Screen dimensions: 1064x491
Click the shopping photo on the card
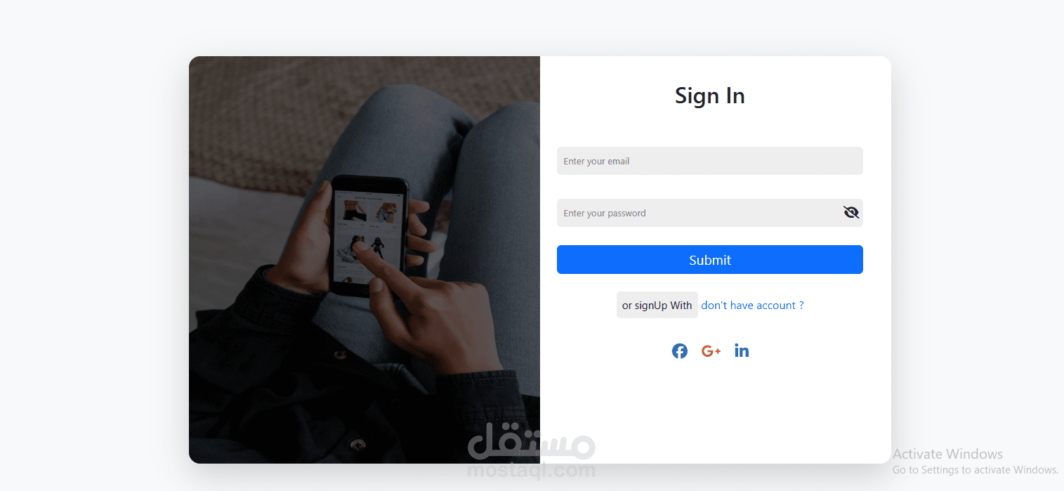point(364,260)
